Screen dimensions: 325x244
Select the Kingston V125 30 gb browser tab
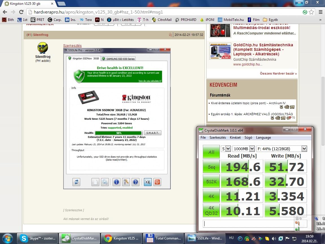pos(29,4)
